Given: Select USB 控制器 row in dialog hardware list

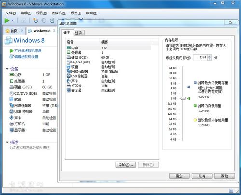Looking at the screenshot, I should point(108,76).
